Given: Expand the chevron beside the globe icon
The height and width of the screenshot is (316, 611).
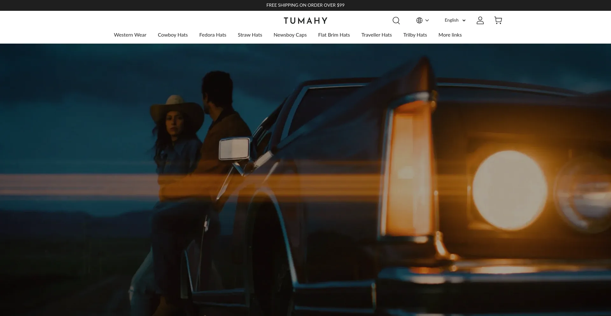Looking at the screenshot, I should click(427, 20).
